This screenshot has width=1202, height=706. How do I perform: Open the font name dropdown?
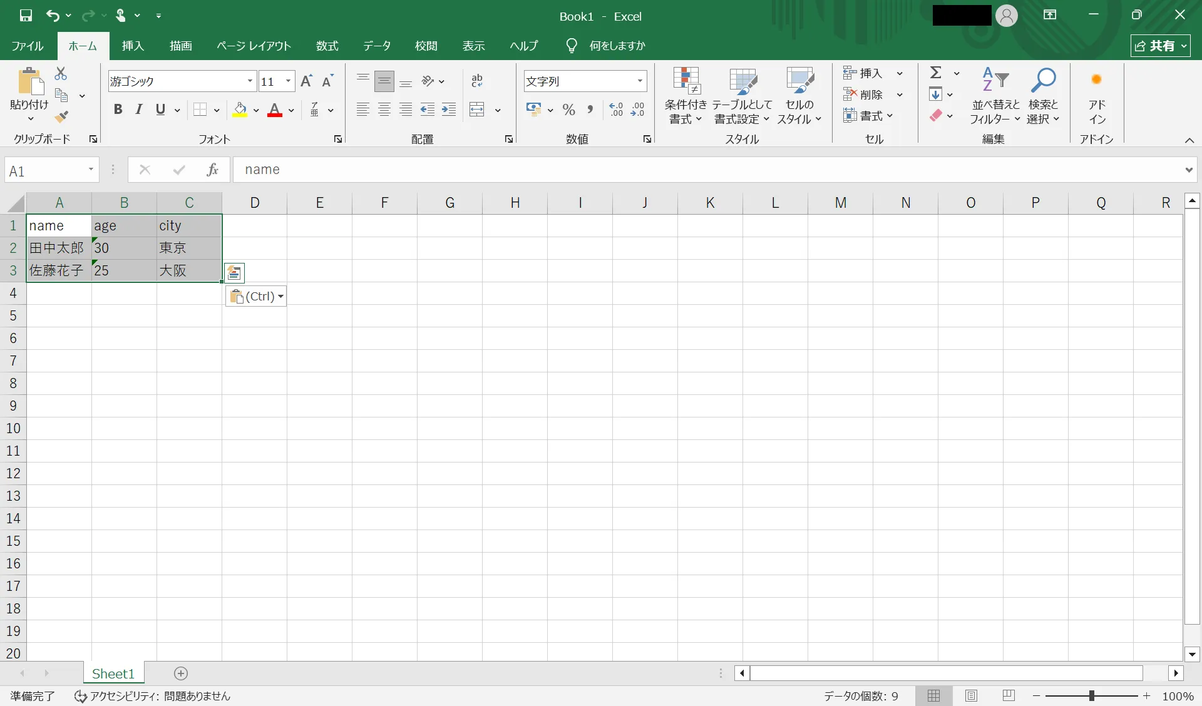click(250, 81)
